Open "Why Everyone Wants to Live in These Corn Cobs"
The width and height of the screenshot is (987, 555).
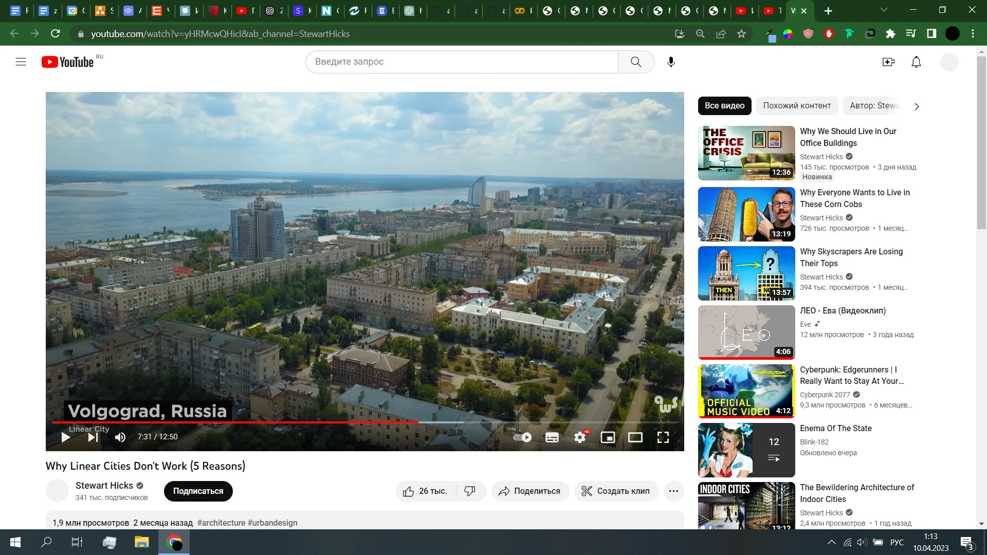tap(854, 198)
